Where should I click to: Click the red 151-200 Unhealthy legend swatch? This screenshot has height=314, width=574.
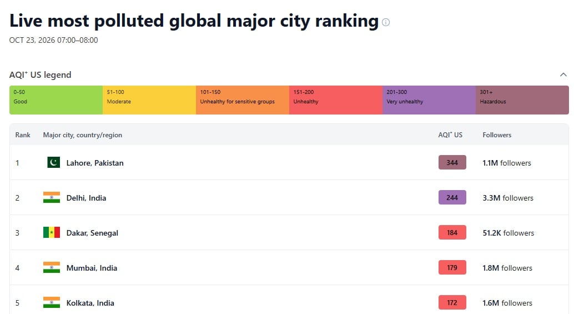[x=336, y=100]
